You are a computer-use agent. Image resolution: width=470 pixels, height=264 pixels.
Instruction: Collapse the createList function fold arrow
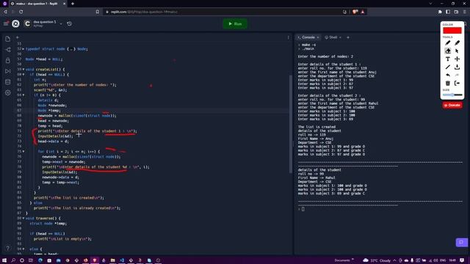tap(23, 70)
